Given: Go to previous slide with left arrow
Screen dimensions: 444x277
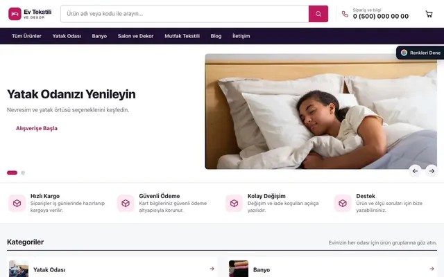Looking at the screenshot, I should [415, 171].
